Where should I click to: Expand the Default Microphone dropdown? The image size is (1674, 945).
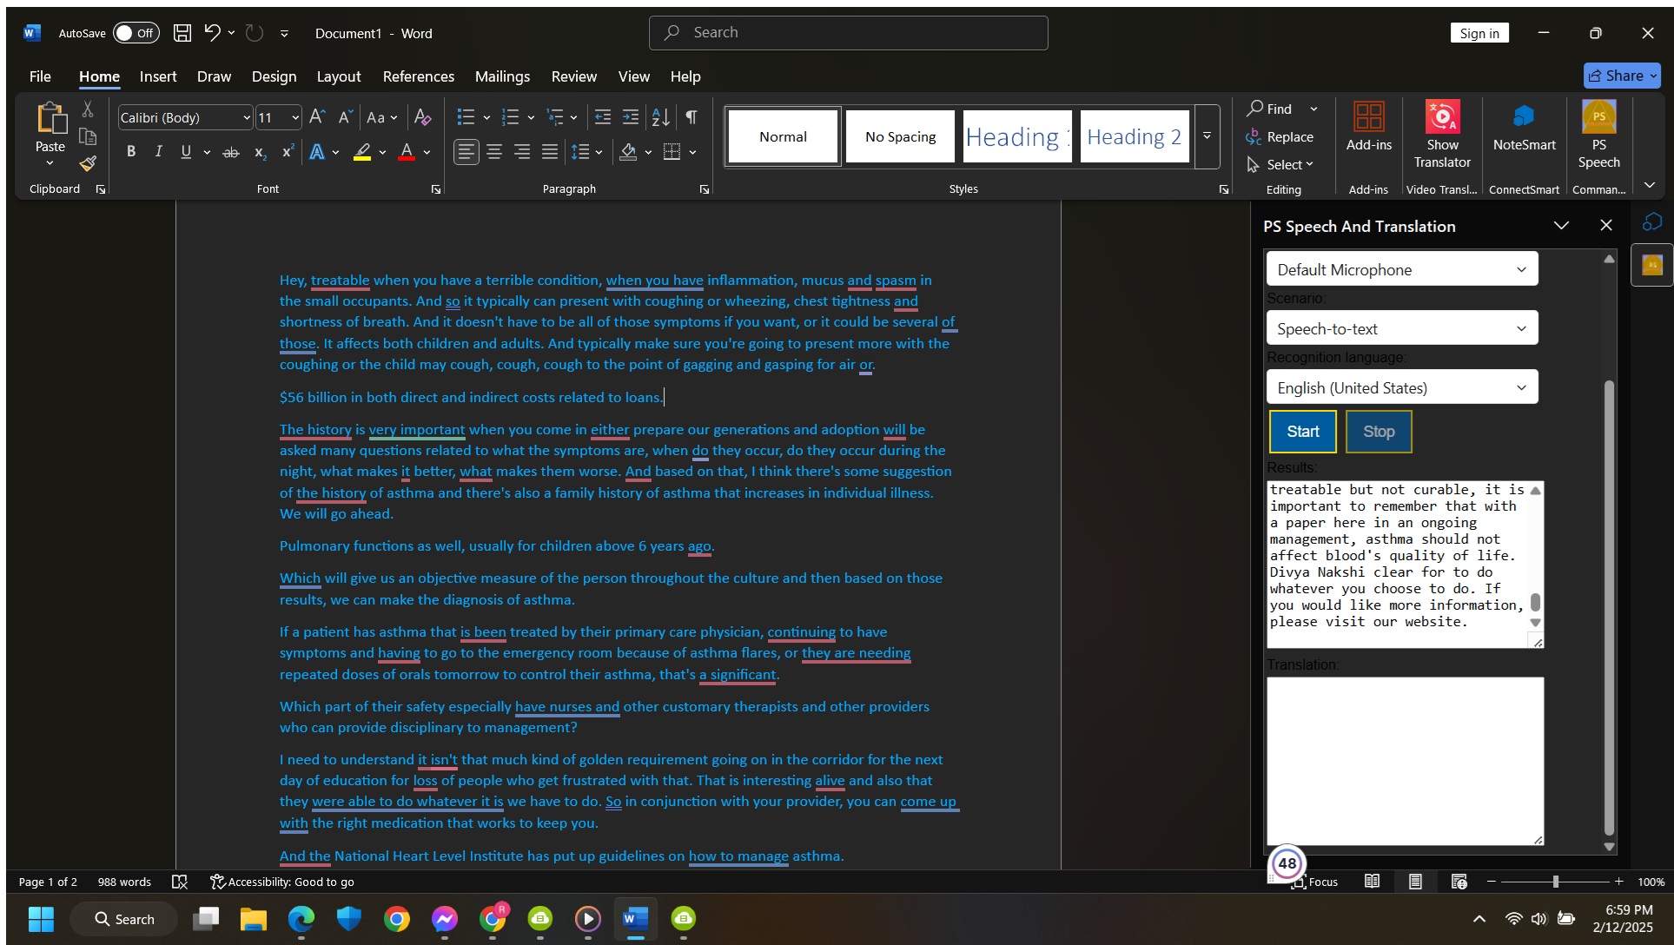(1401, 269)
